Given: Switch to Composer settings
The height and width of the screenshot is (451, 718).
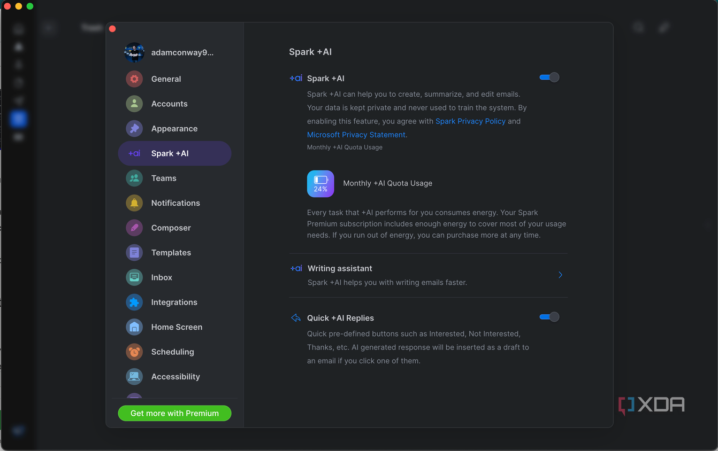Looking at the screenshot, I should (174, 228).
